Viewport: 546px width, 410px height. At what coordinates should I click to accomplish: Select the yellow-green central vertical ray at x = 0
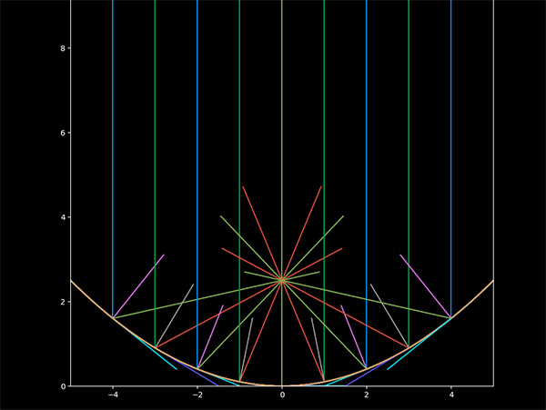coord(282,193)
